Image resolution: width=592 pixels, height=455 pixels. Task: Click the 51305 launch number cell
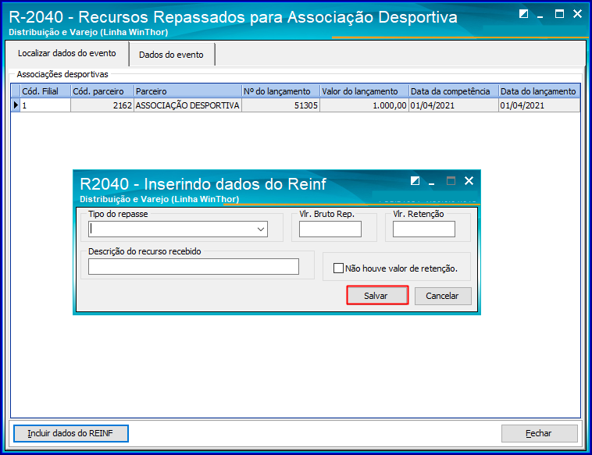[x=280, y=105]
